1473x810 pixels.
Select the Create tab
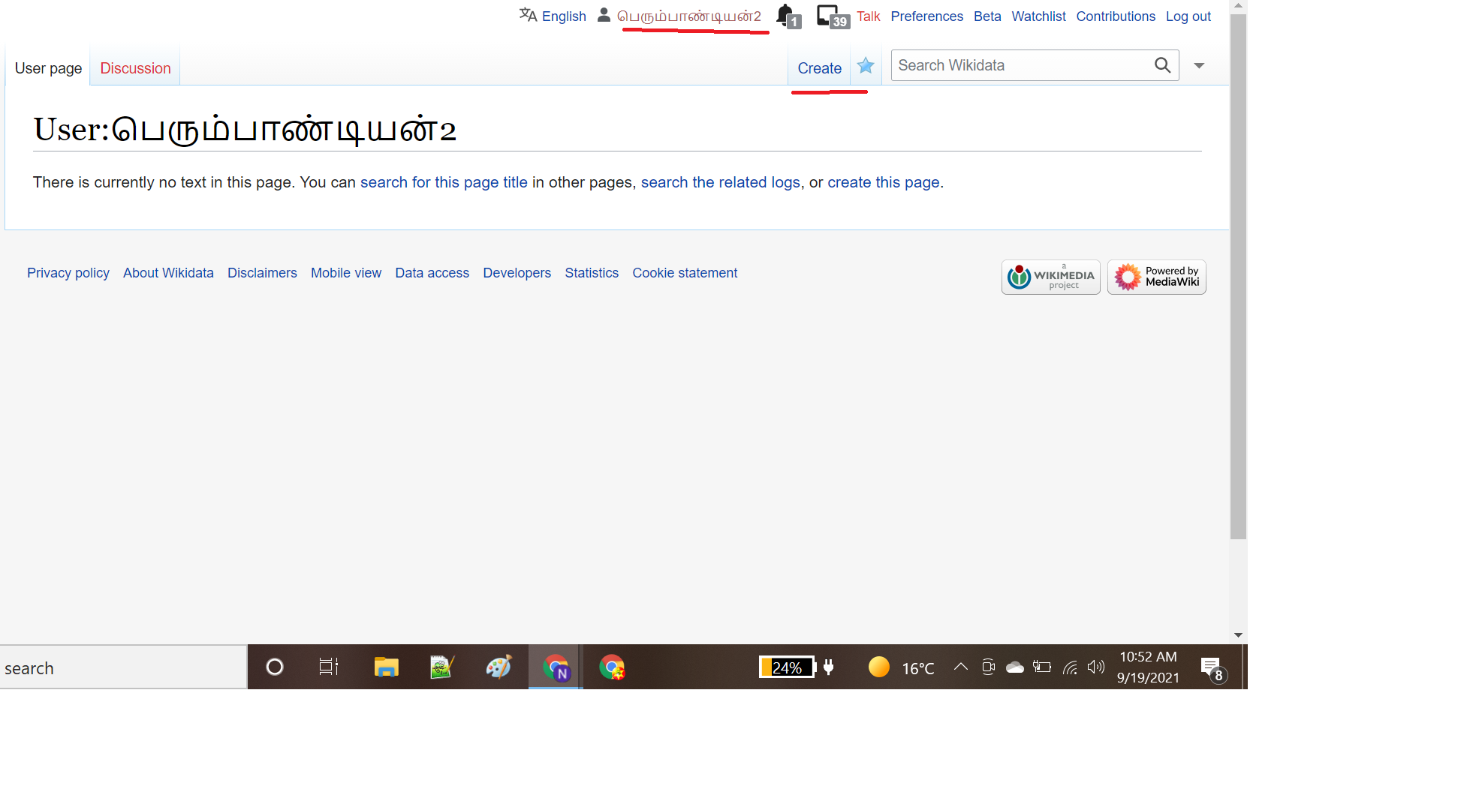819,68
